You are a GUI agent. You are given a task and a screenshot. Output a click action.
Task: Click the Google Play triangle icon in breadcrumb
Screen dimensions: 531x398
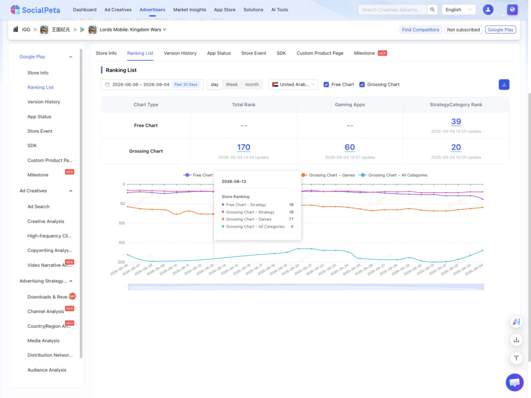click(83, 30)
